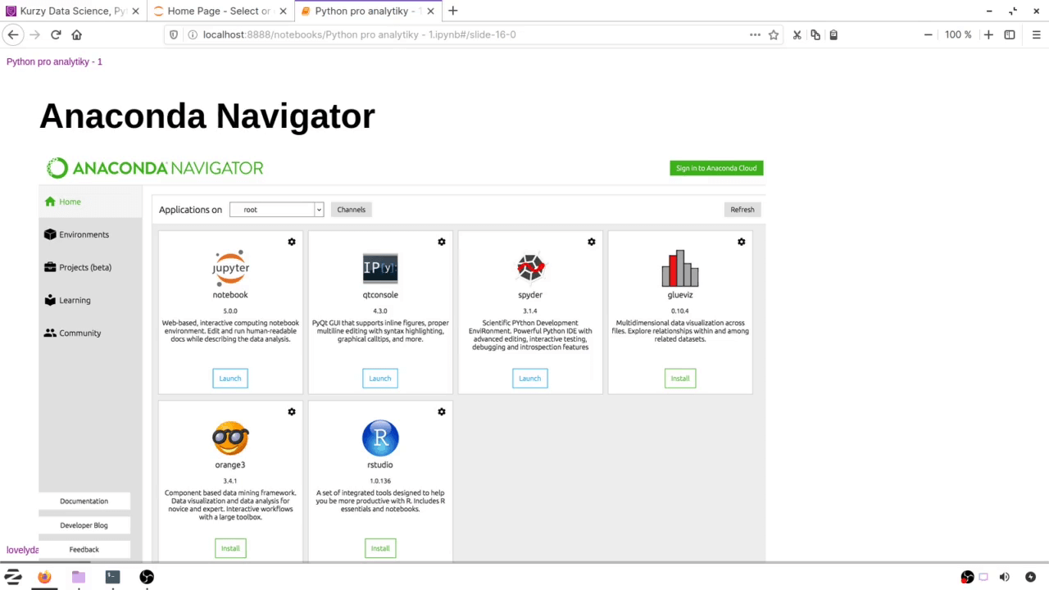The image size is (1049, 590).
Task: Open the gear settings on rstudio card
Action: point(442,411)
